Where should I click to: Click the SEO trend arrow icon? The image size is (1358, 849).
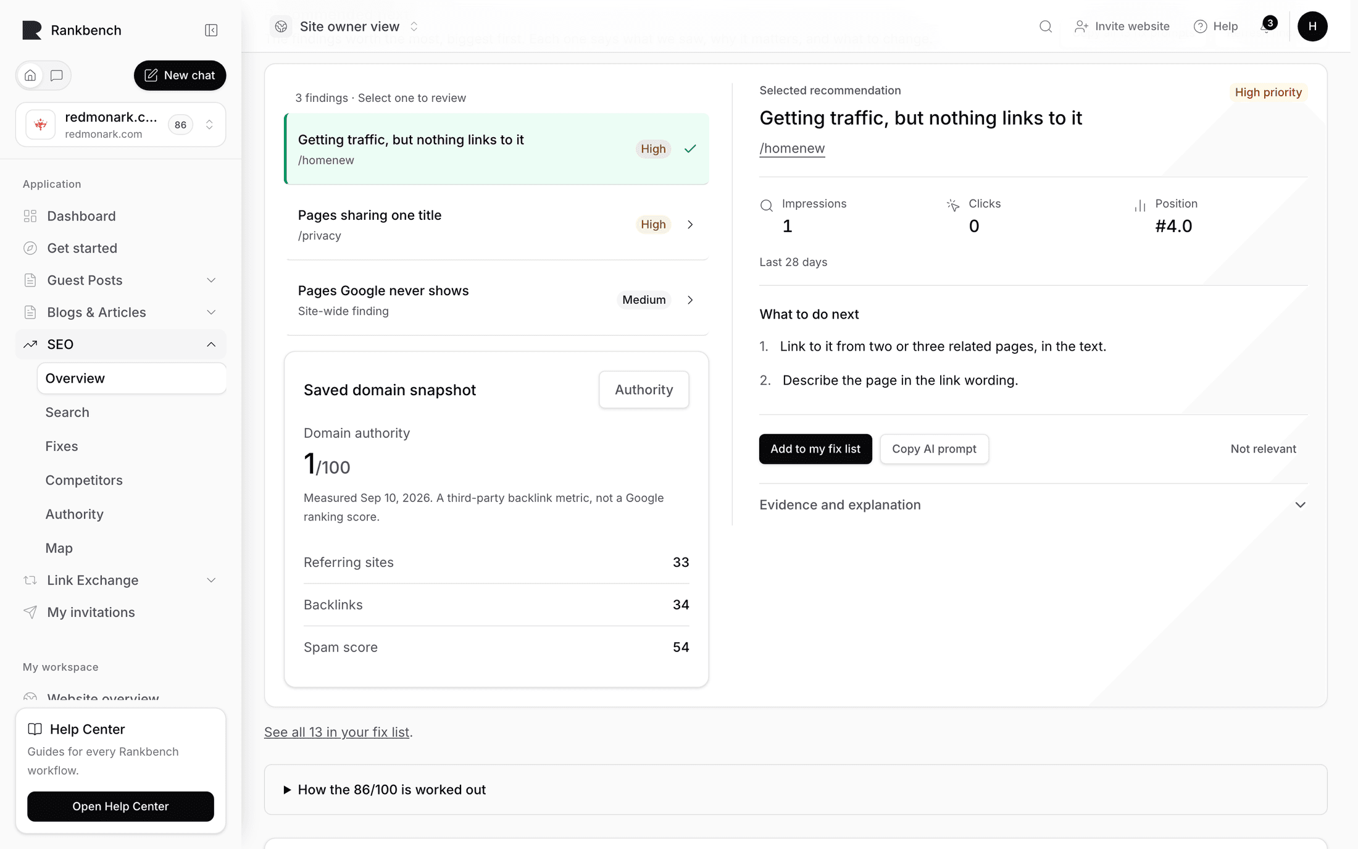click(30, 345)
